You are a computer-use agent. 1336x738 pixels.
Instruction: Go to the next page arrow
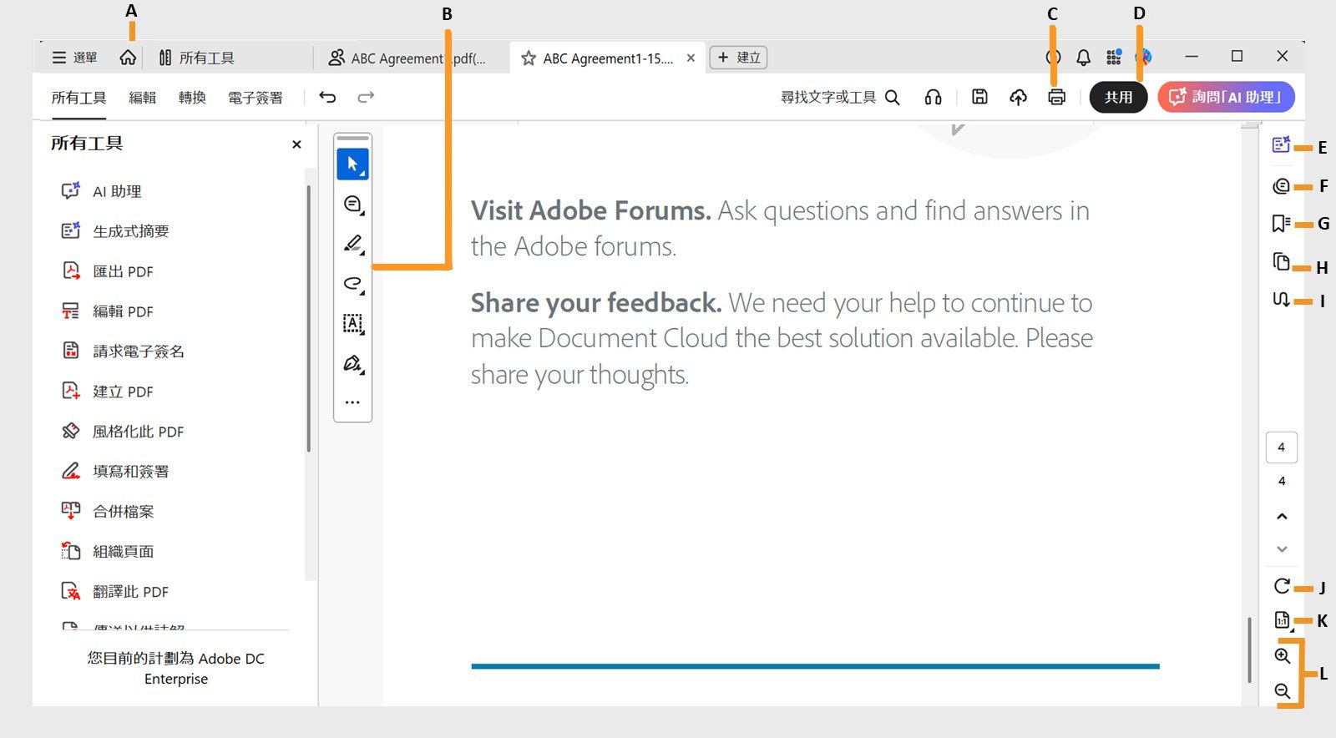pos(1282,549)
